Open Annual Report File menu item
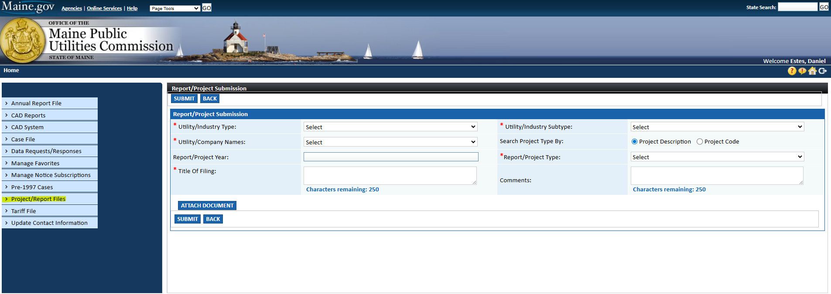The width and height of the screenshot is (831, 294). (x=50, y=104)
